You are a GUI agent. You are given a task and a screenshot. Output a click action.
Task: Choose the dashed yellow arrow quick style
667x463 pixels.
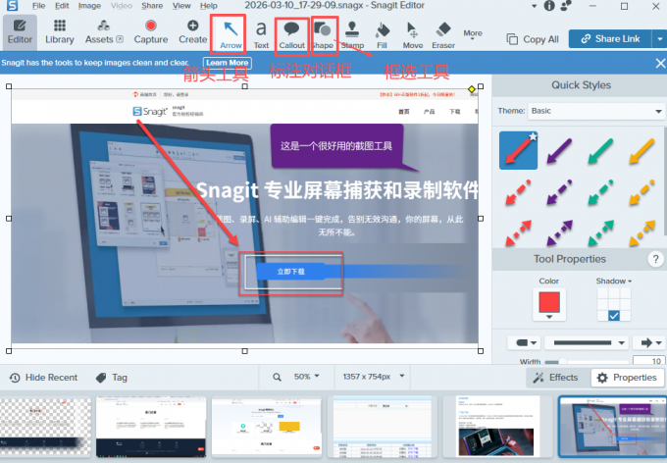tap(641, 192)
